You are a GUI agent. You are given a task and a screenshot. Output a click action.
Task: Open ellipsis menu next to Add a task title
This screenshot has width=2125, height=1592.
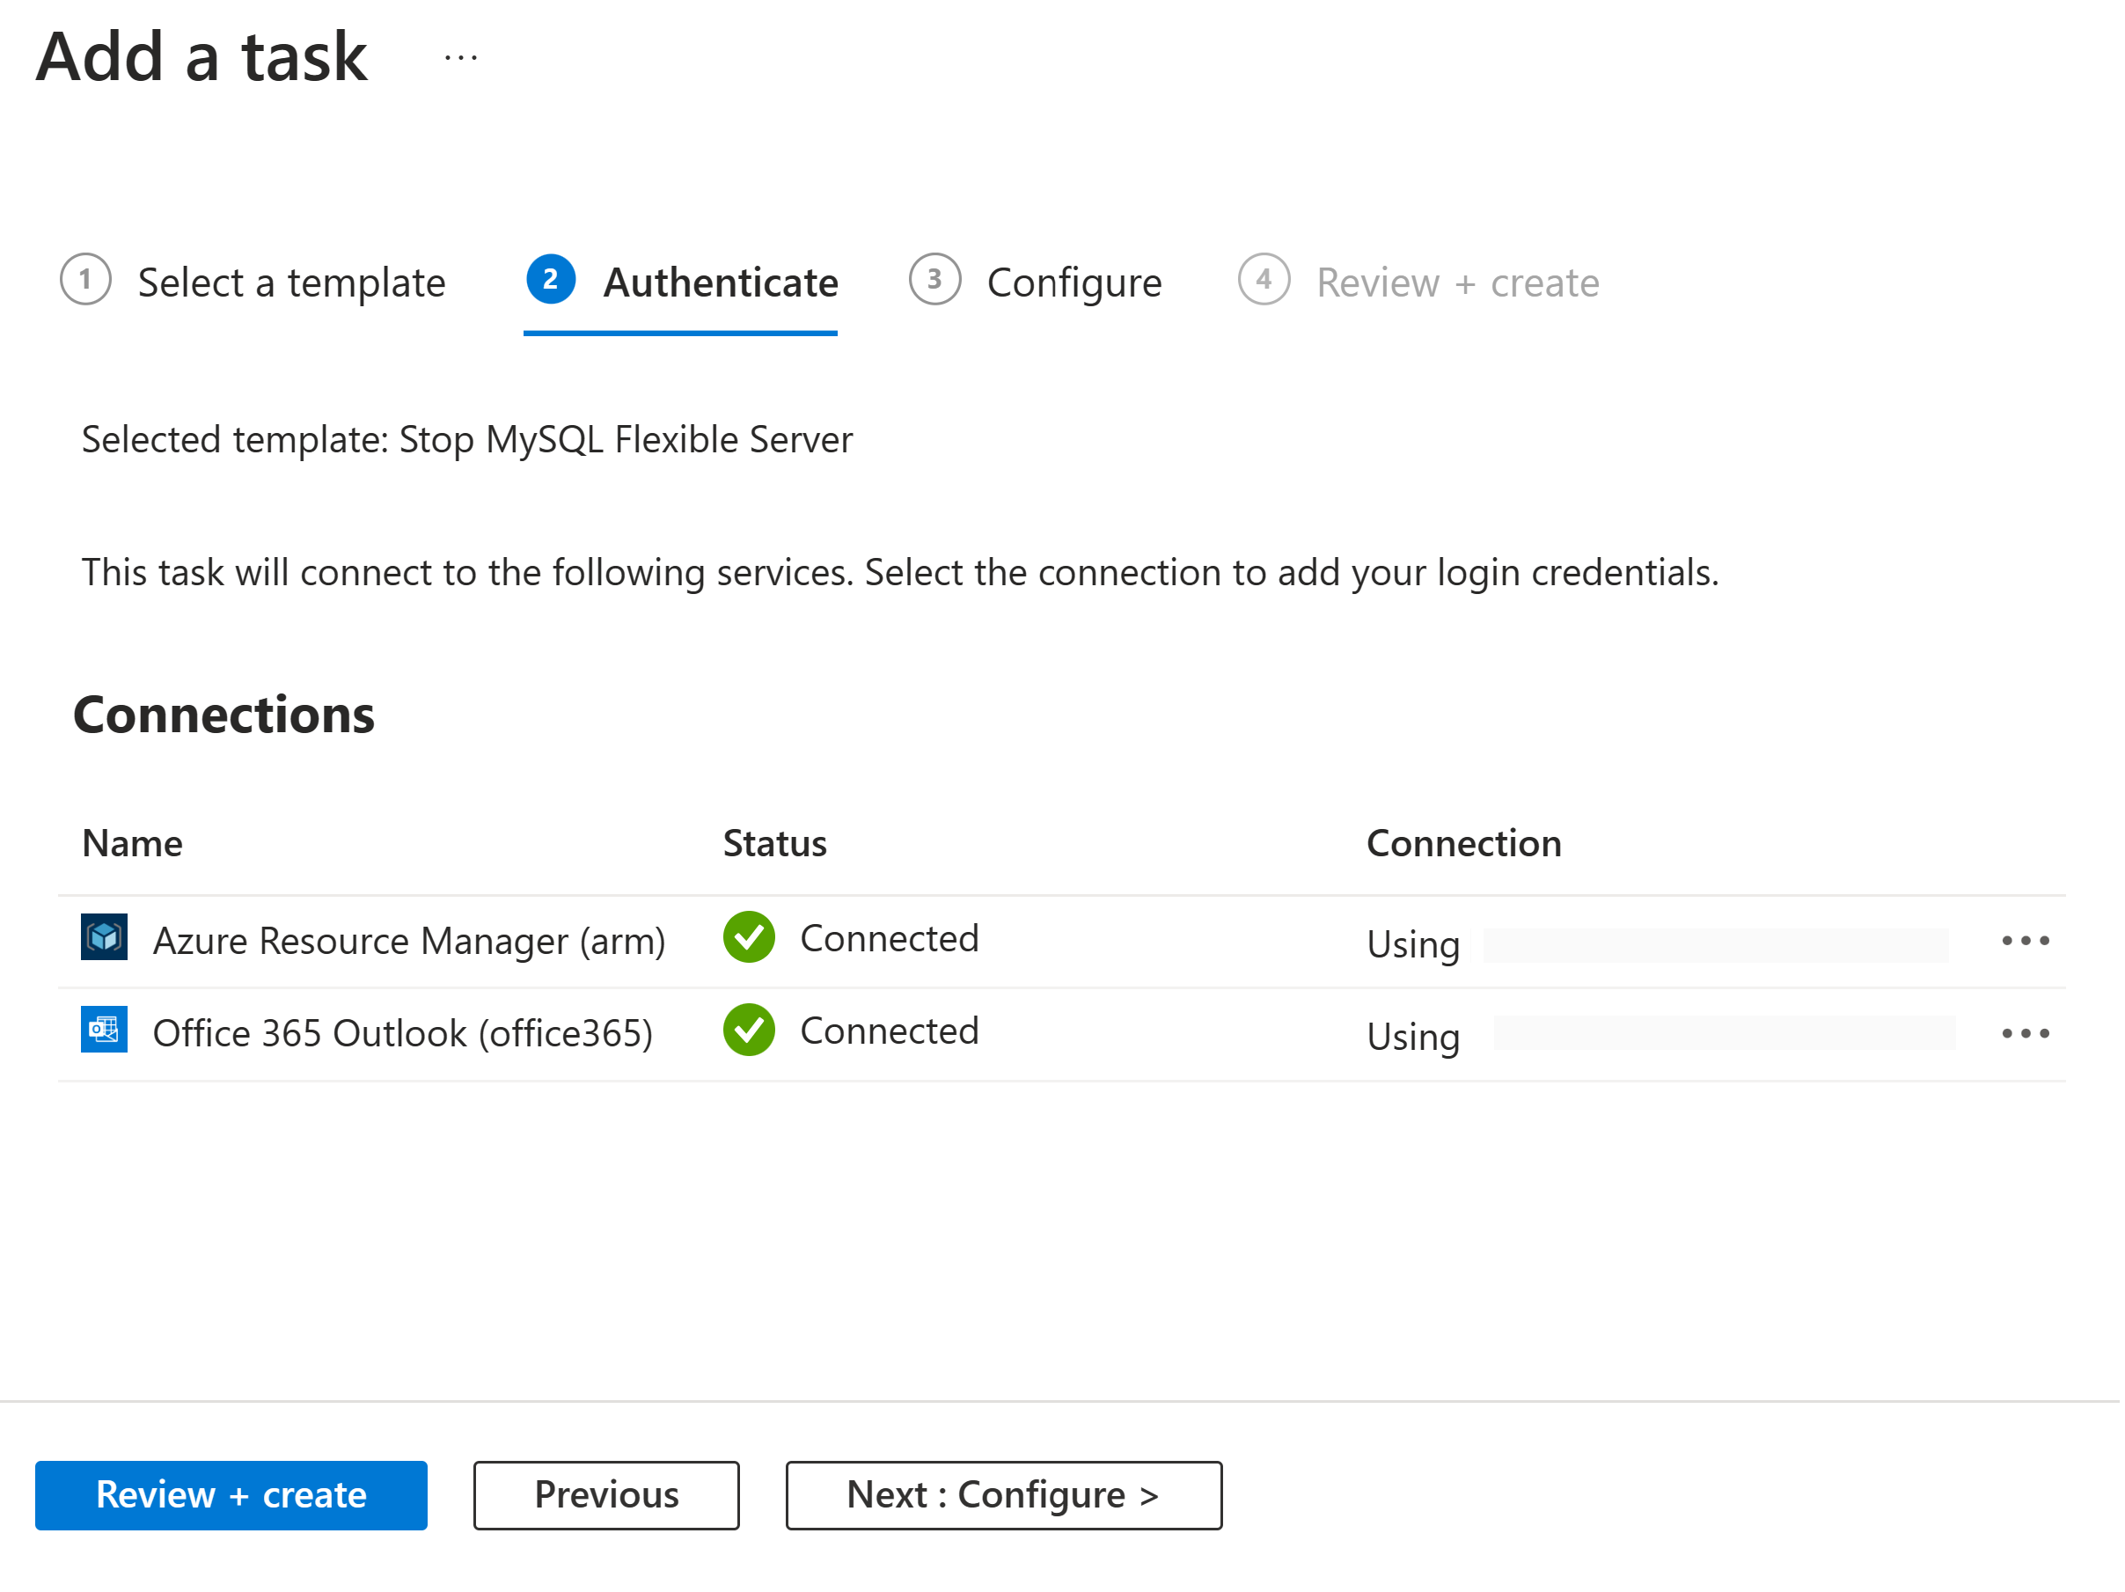click(462, 59)
